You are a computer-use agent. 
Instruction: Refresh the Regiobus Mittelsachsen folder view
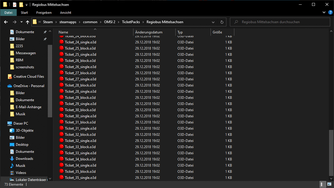[222, 22]
